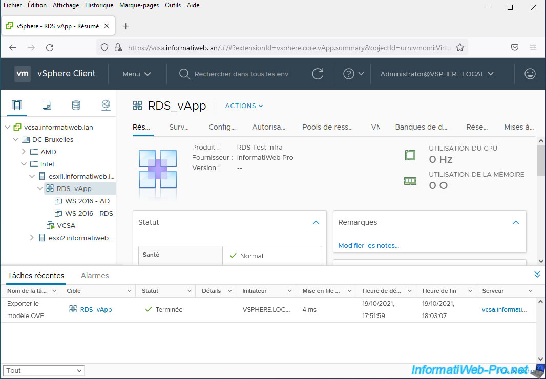Click the search magnifier icon

[x=184, y=74]
